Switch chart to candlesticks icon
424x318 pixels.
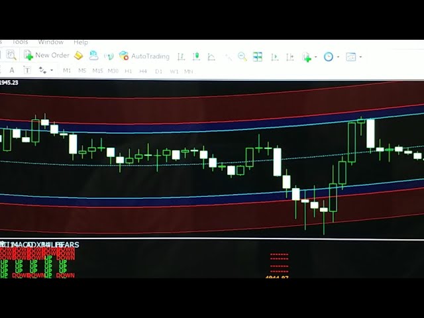(x=197, y=57)
